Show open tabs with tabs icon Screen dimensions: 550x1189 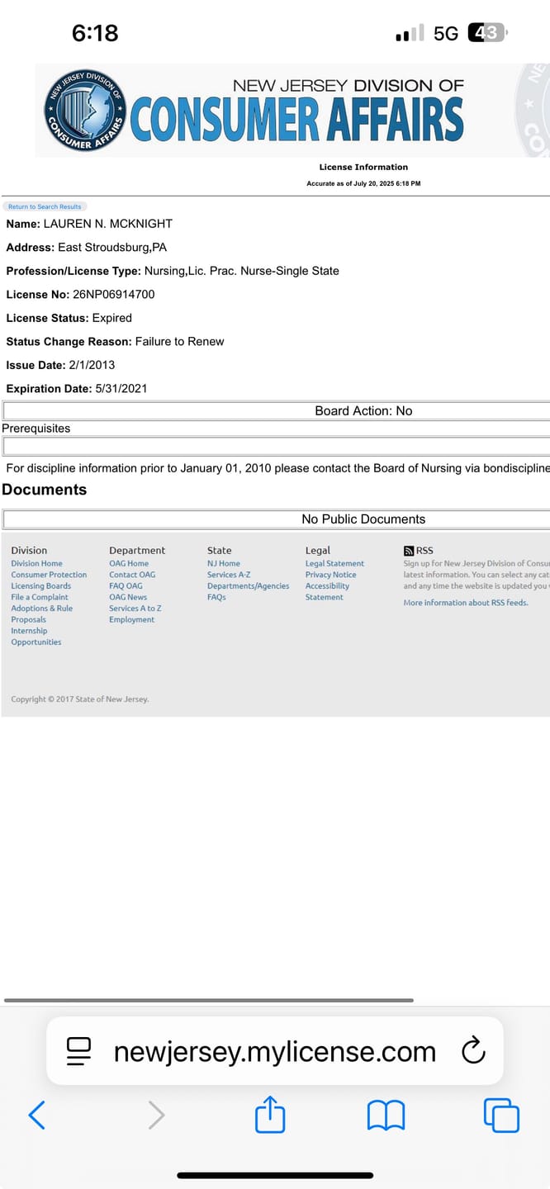click(501, 1115)
